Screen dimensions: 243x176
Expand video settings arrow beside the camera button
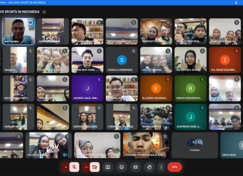pos(86,167)
